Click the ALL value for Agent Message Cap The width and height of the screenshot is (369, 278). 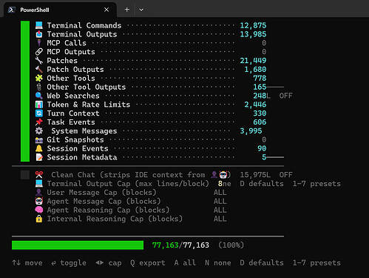tap(220, 202)
